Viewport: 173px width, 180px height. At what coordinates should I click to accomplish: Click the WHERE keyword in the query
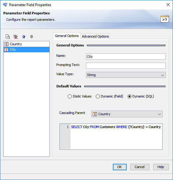[121, 127]
